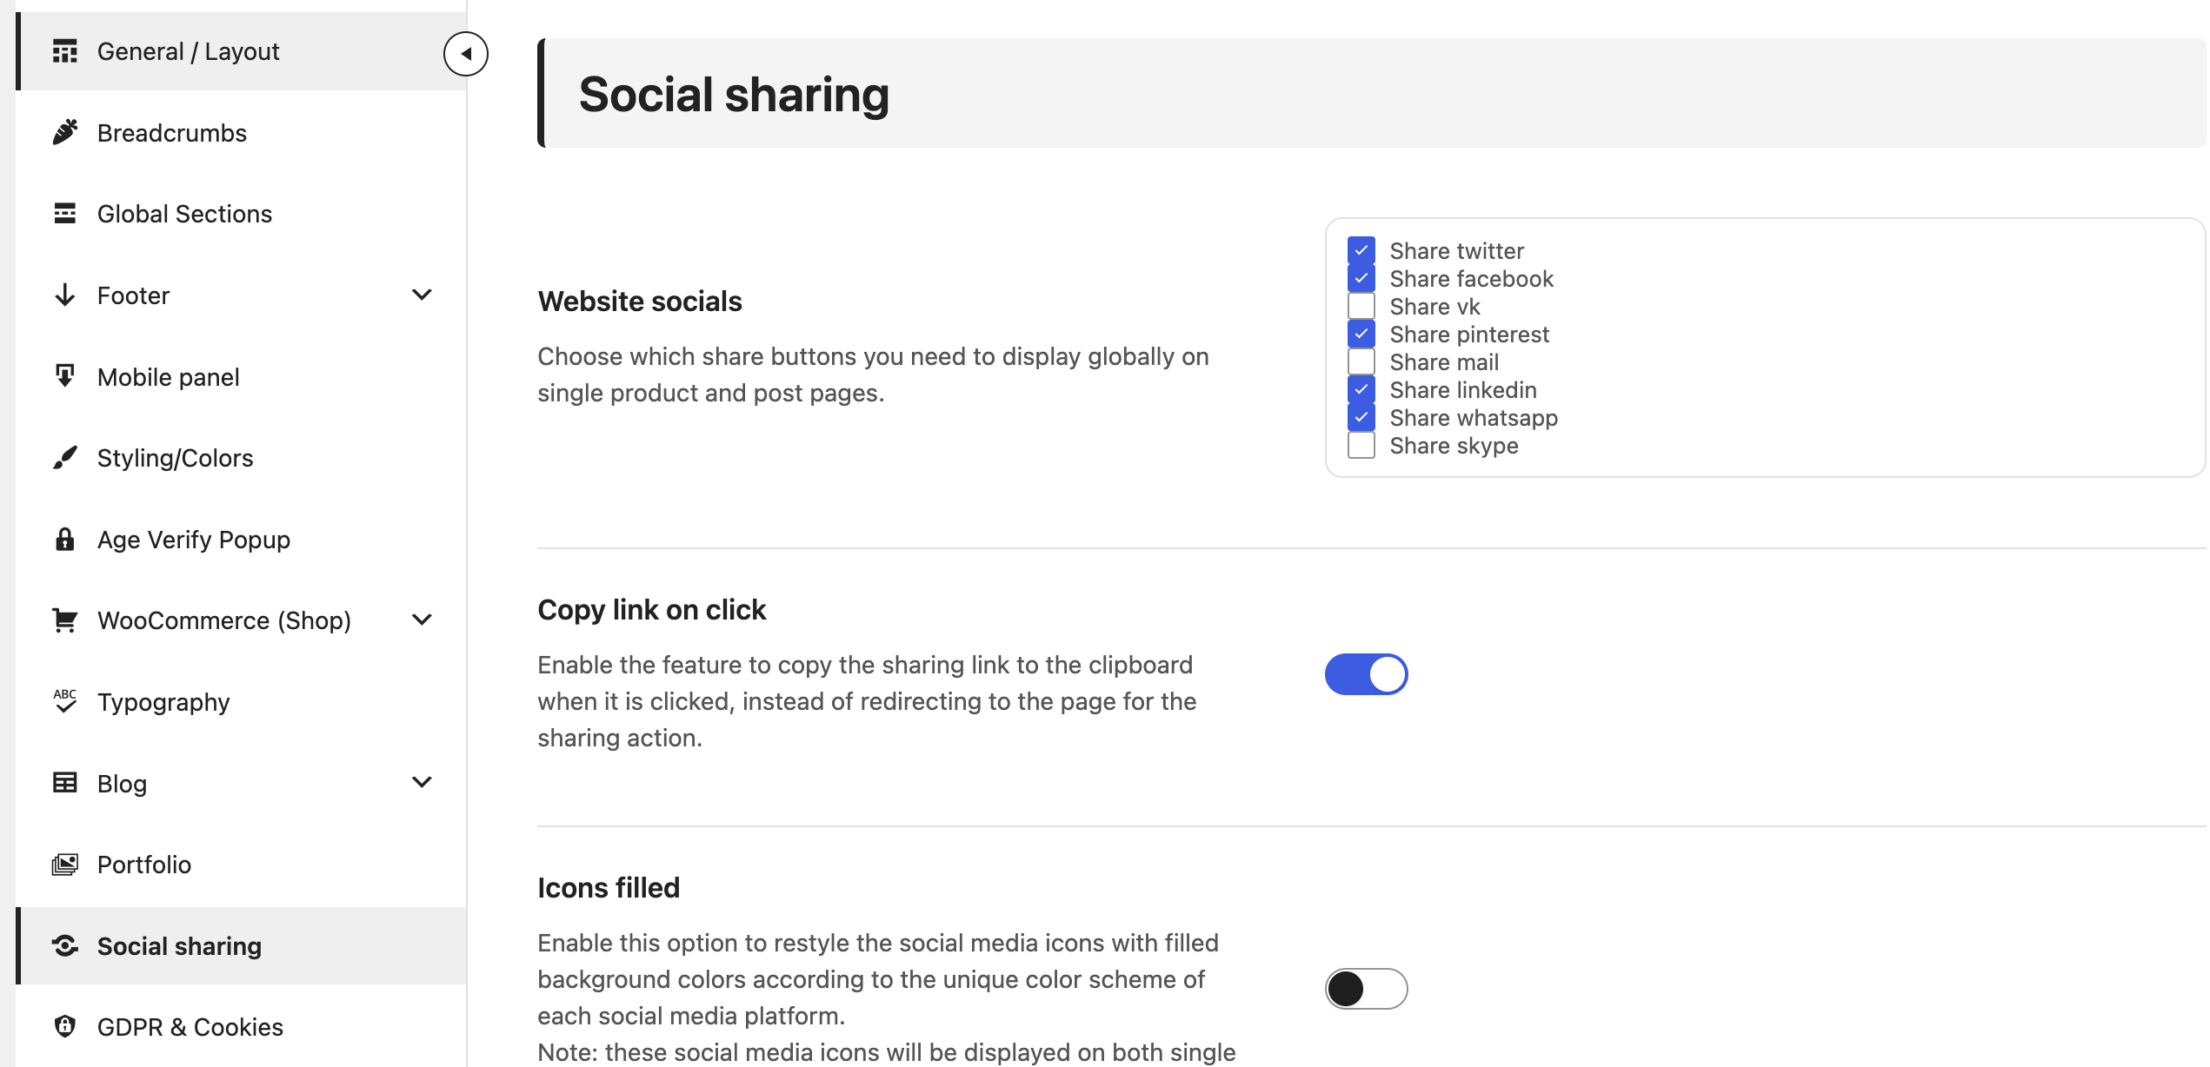
Task: Expand the Blog section chevron
Action: tap(422, 782)
